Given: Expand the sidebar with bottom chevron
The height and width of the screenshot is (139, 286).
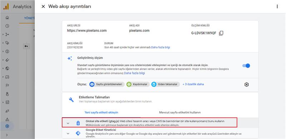Looking at the screenshot, I should click(x=7, y=135).
